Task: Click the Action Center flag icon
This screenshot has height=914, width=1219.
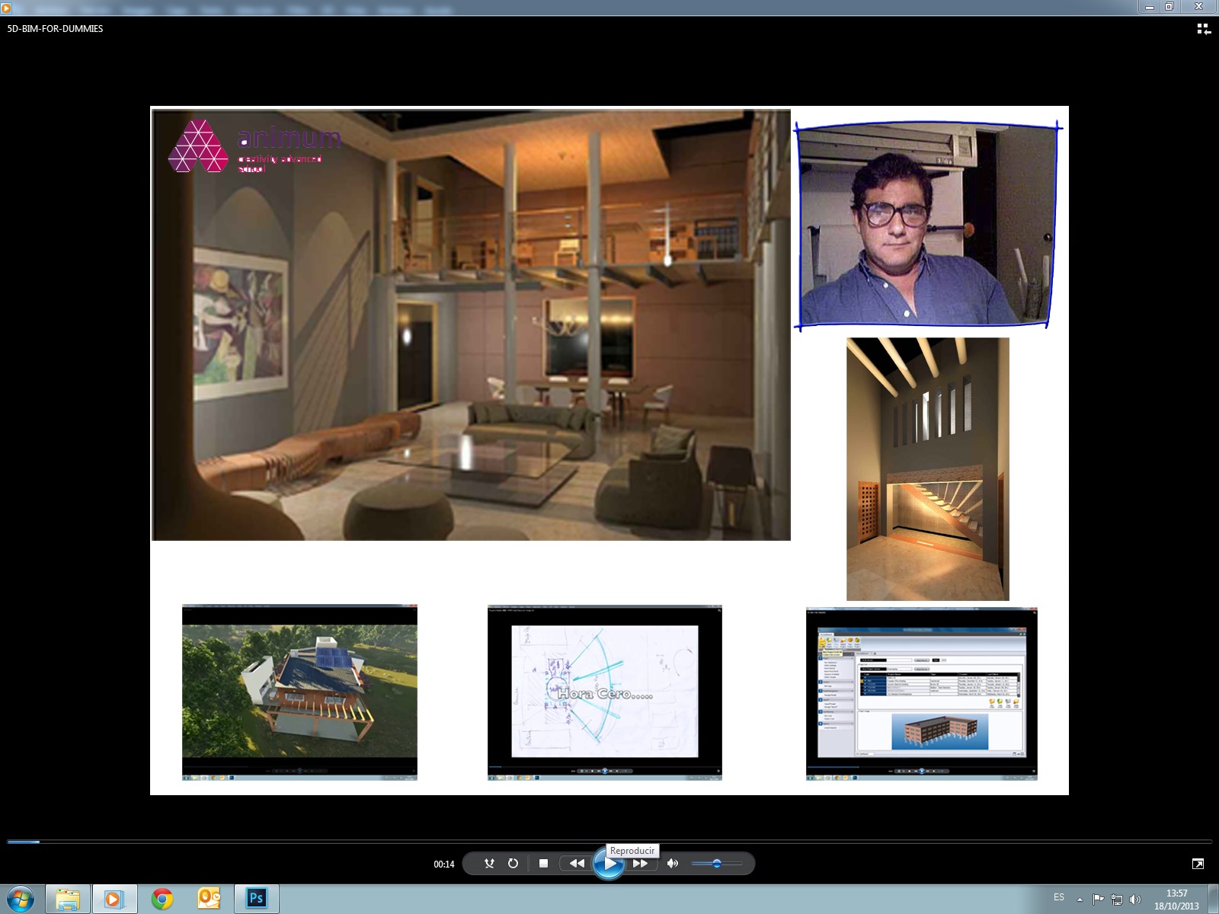Action: click(1098, 899)
